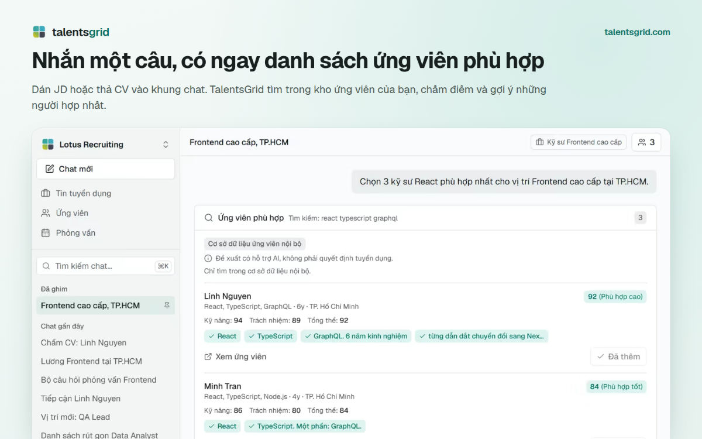Screen dimensions: 702x439
Task: Click candidate name Linh Nguyen
Action: tap(228, 296)
